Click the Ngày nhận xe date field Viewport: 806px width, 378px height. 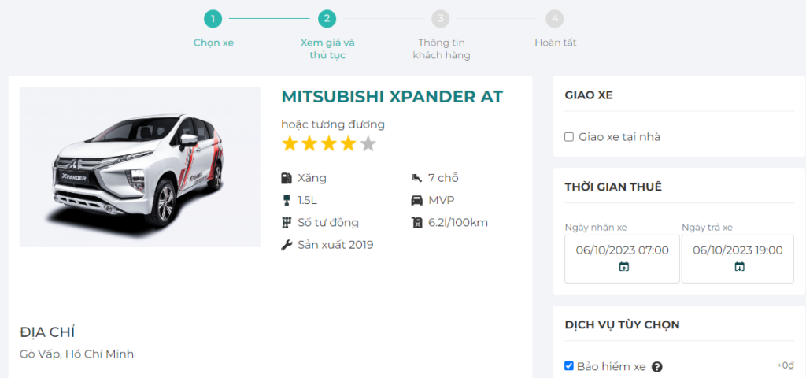coord(622,250)
